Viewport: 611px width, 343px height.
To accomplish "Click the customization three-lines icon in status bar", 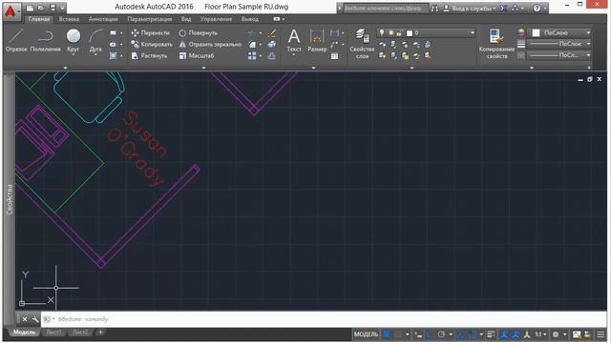I will point(600,334).
